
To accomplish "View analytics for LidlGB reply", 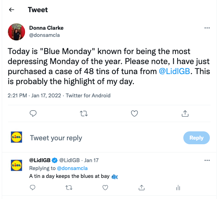I will (x=178, y=187).
